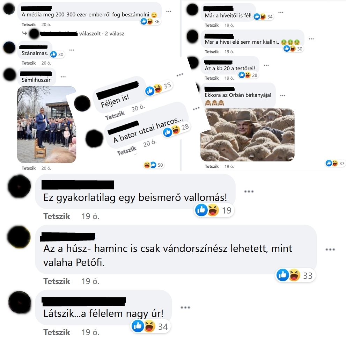The image size is (346, 340).
Task: Click the '19 ó.' timestamp under the Petőfi comment
Action: pyautogui.click(x=90, y=281)
